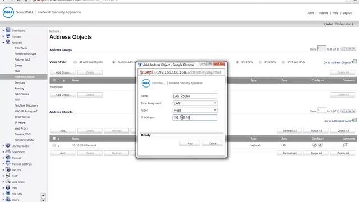Open the PortShield Groups menu item
This screenshot has height=202, width=359.
[25, 54]
